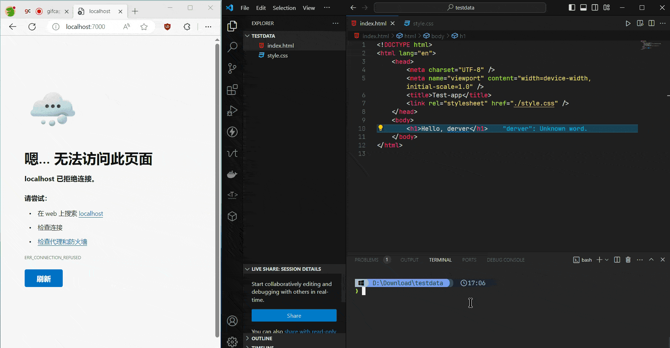Switch to the PROBLEMS panel tab
The image size is (670, 348).
point(367,260)
